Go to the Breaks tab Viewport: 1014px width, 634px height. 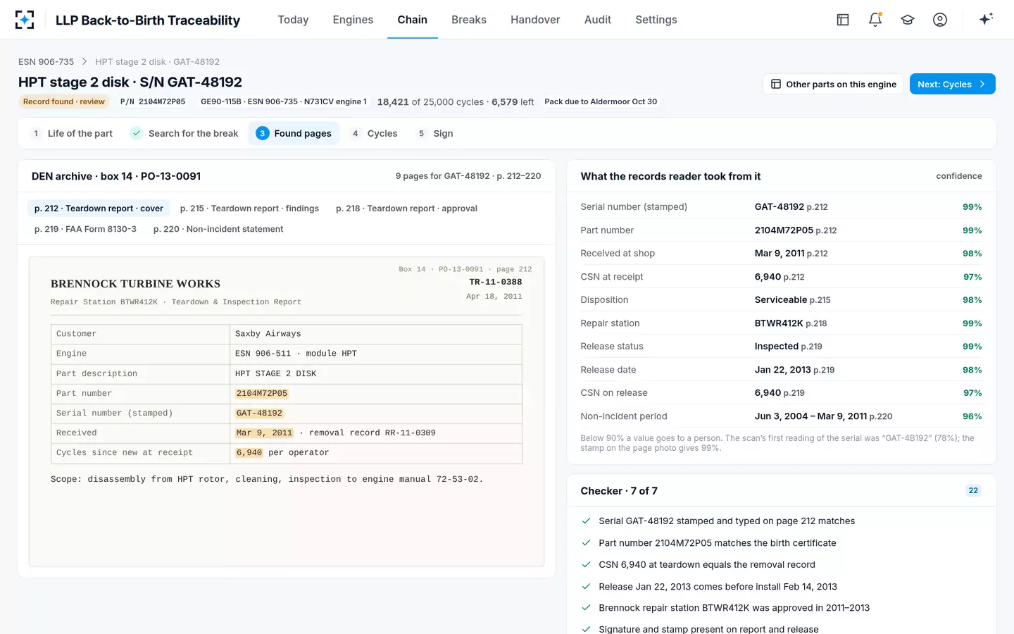tap(469, 20)
